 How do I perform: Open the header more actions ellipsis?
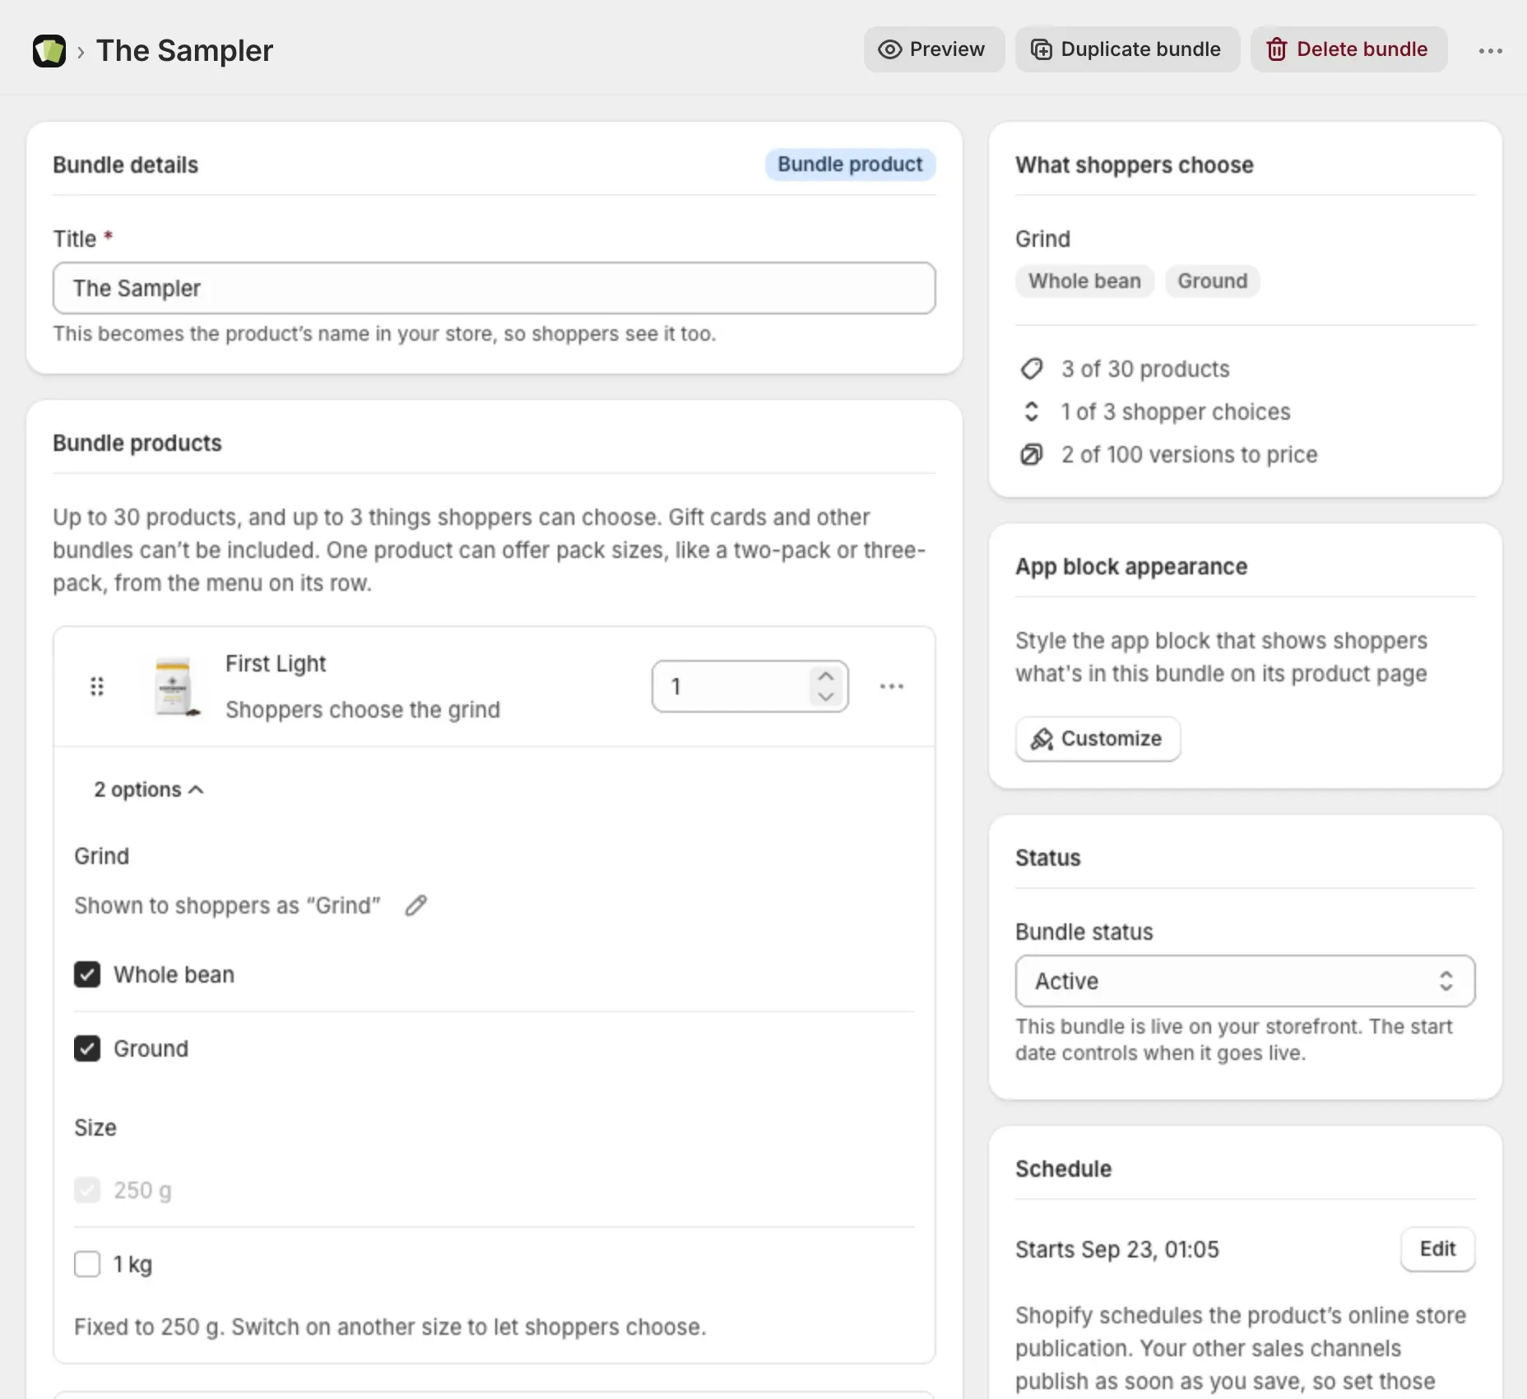pyautogui.click(x=1490, y=50)
